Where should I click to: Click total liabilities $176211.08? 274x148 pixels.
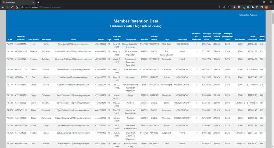(252, 85)
